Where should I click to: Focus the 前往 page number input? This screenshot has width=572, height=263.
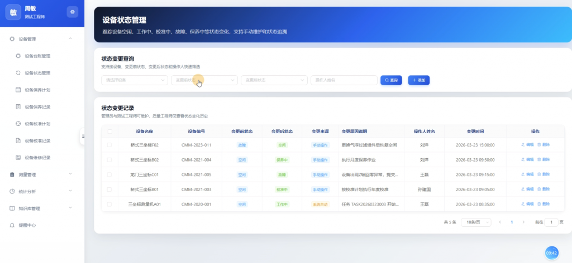point(551,222)
